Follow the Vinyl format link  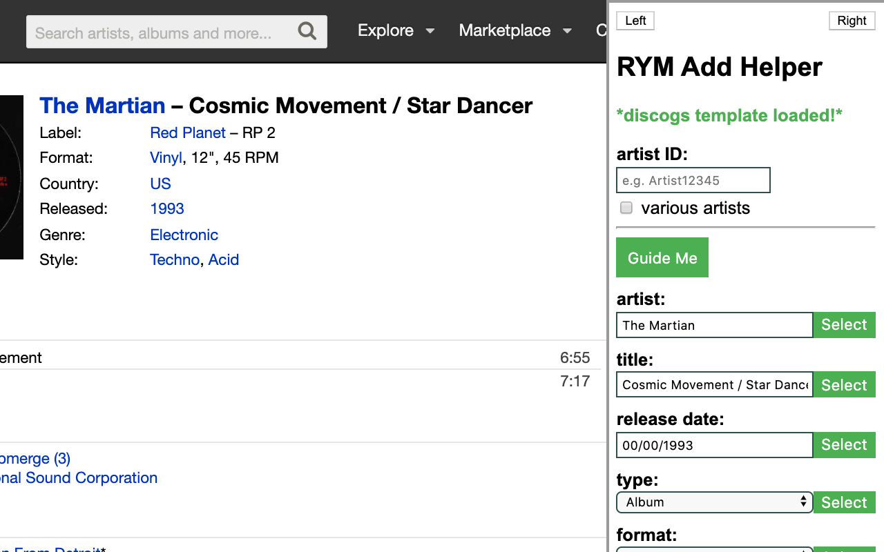pyautogui.click(x=166, y=157)
